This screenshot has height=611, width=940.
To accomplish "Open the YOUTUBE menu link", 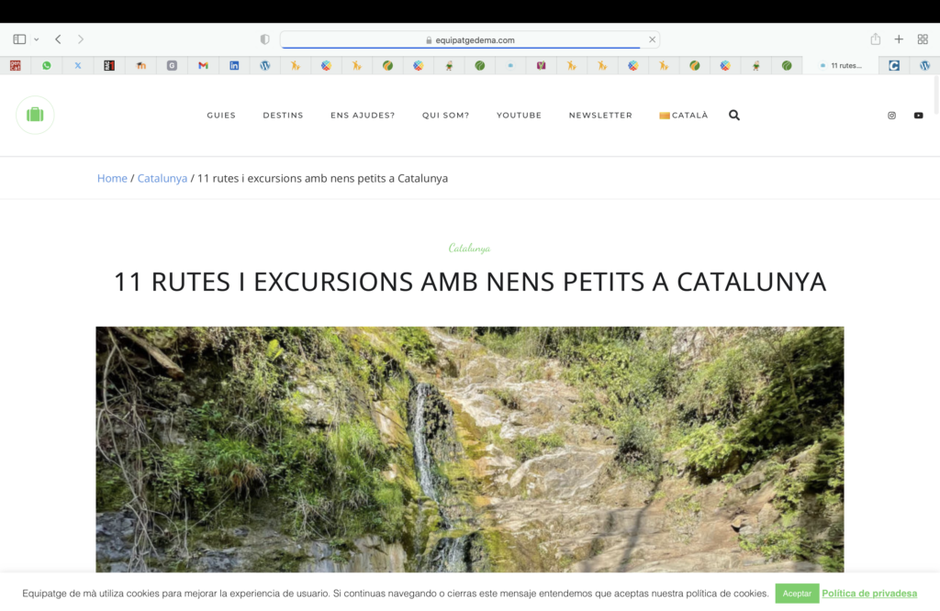I will pos(520,115).
